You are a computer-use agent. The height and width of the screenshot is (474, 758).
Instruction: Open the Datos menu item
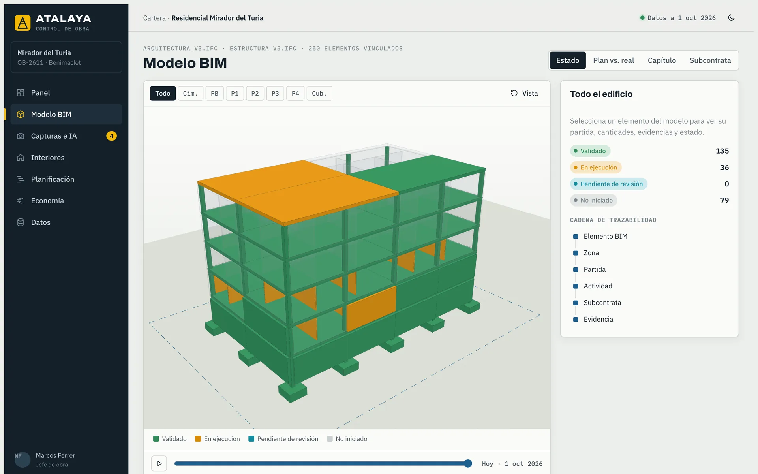(x=66, y=222)
